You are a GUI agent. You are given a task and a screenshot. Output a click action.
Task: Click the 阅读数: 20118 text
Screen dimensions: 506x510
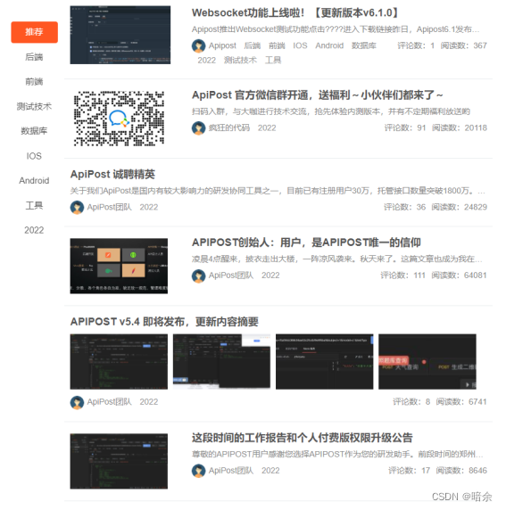tap(460, 127)
